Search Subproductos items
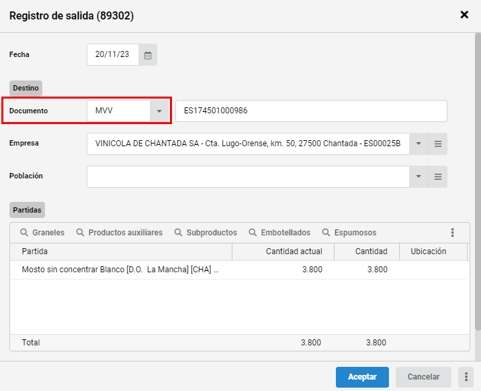This screenshot has height=391, width=481. [x=206, y=233]
